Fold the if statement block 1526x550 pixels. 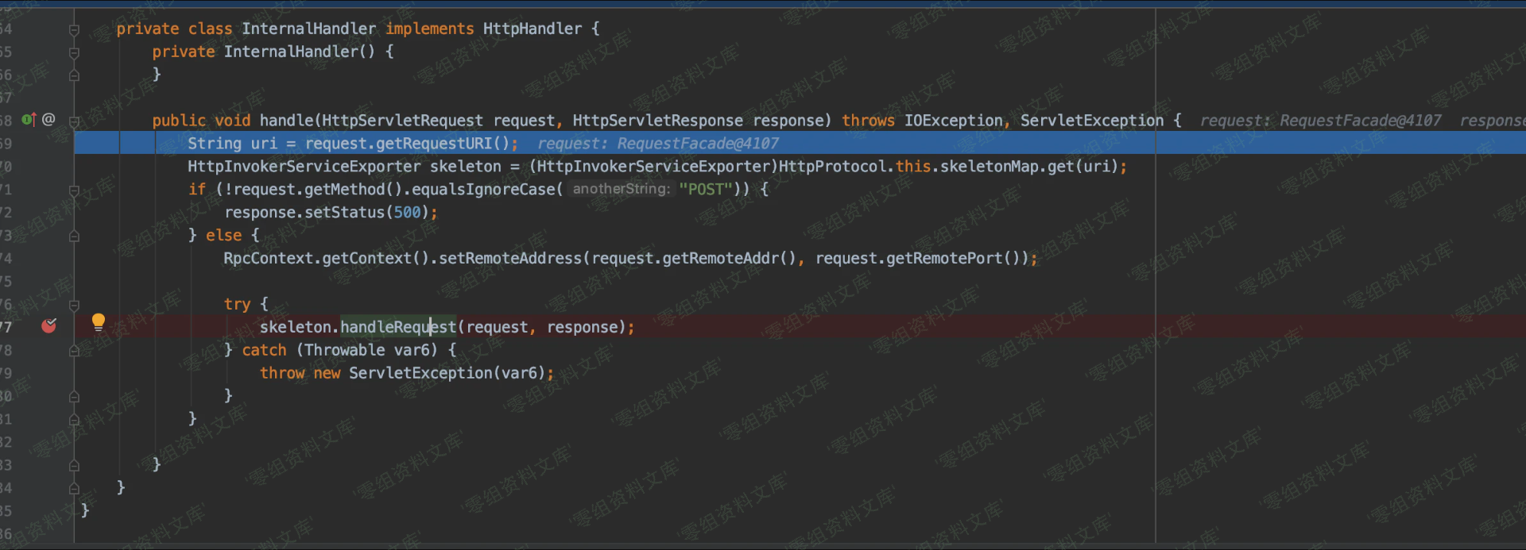point(74,190)
